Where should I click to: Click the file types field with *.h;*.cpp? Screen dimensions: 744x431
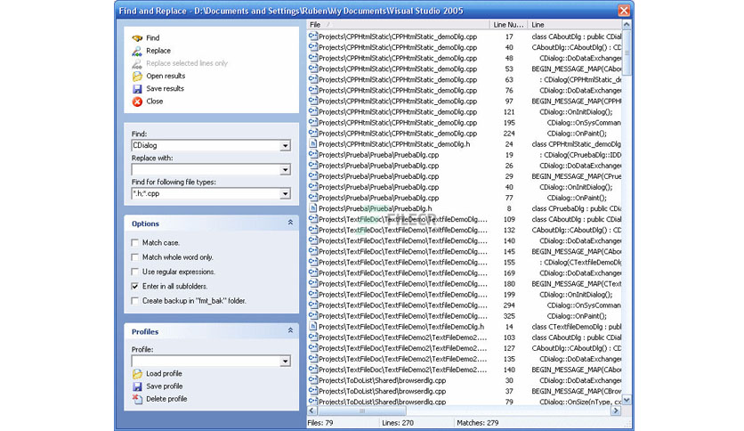[x=206, y=193]
